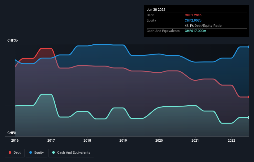Toggle Cash And Equivalents legend button
This screenshot has width=254, height=162.
coord(71,153)
